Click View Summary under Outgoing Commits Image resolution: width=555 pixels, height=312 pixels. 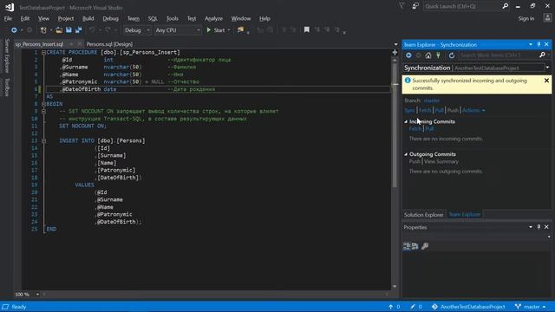[x=441, y=162]
